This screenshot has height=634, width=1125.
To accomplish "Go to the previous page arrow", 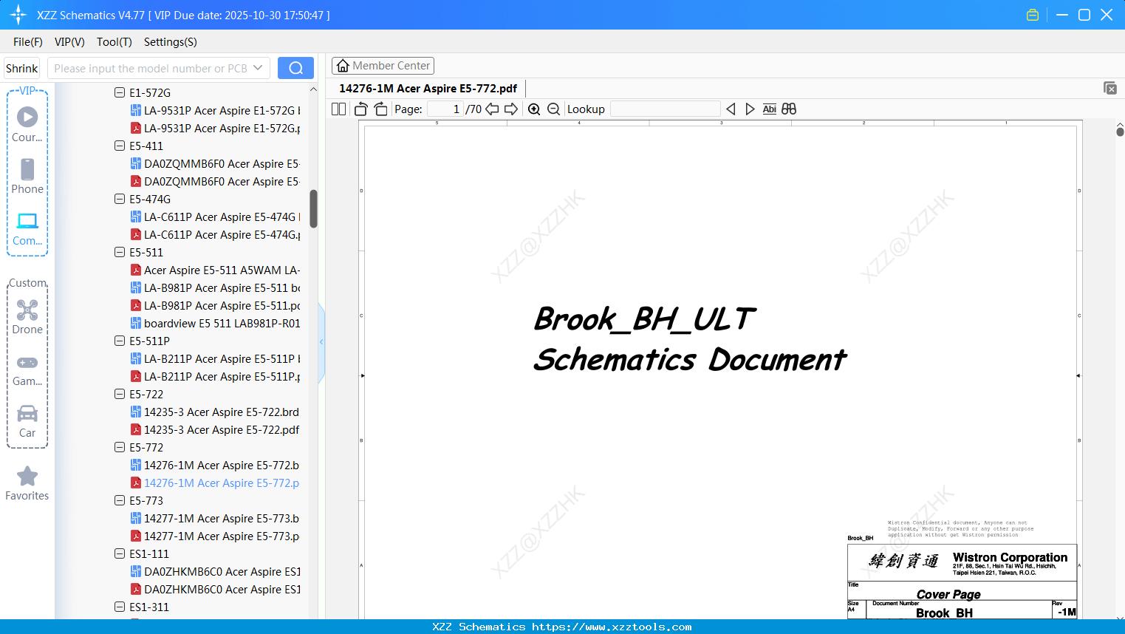I will tap(492, 109).
